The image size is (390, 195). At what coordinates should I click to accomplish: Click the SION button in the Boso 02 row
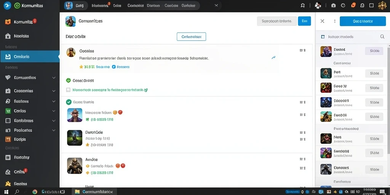(x=374, y=88)
